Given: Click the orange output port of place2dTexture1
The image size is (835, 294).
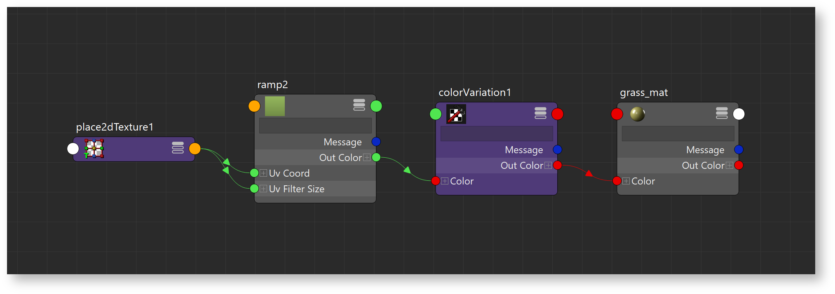Looking at the screenshot, I should pyautogui.click(x=195, y=149).
